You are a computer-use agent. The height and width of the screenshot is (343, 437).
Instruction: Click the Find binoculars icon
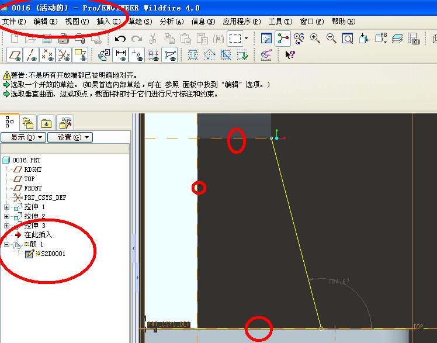click(218, 39)
